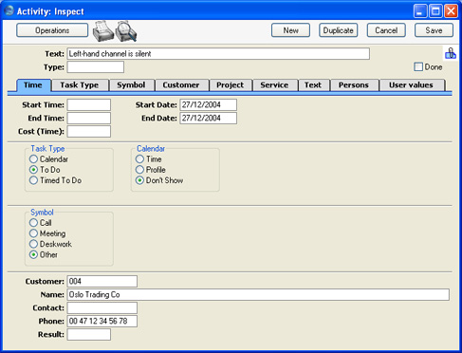Tick the Done checkbox
Image resolution: width=462 pixels, height=353 pixels.
(x=418, y=66)
